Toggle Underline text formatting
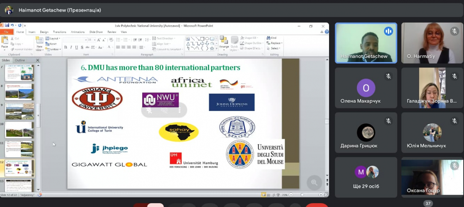 tap(76, 47)
